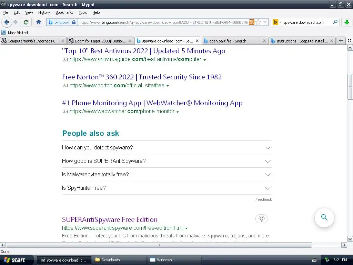Click the browser search box text
This screenshot has height=265, width=353.
tap(303, 22)
